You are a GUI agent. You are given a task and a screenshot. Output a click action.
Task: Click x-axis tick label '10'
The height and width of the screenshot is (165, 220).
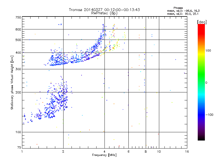(159, 152)
